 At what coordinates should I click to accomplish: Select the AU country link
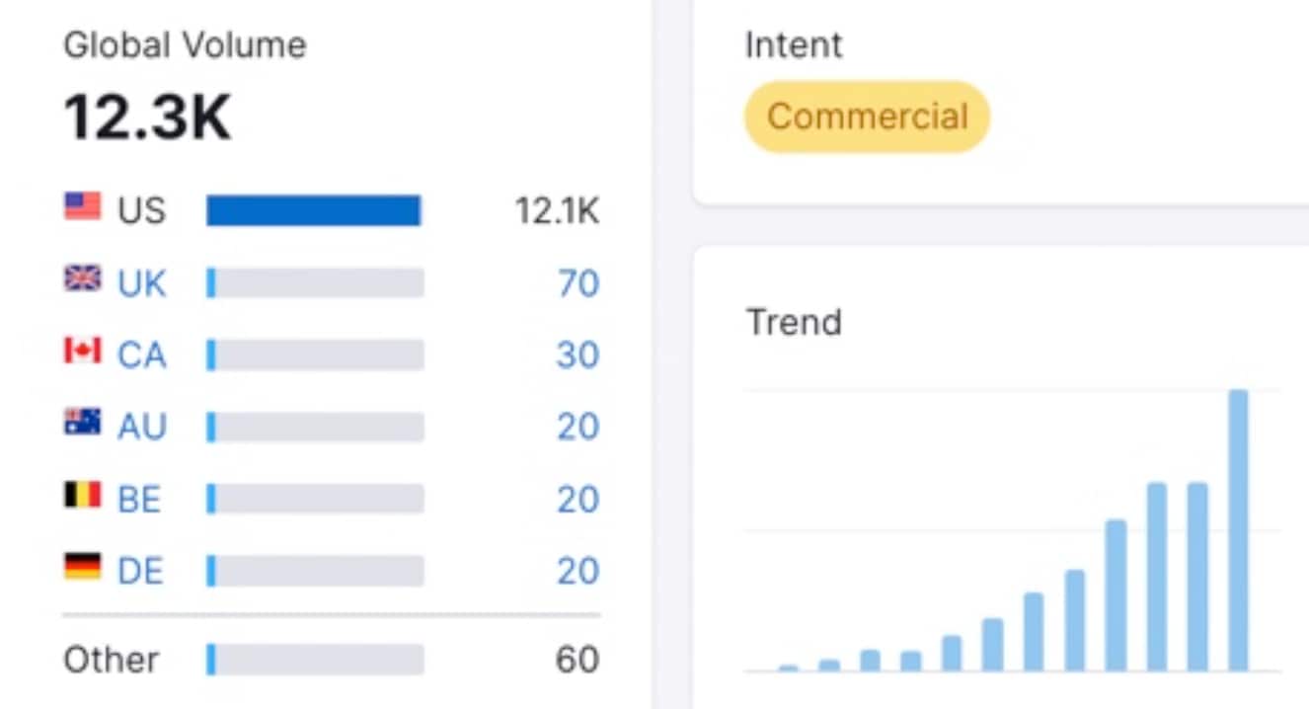coord(142,427)
